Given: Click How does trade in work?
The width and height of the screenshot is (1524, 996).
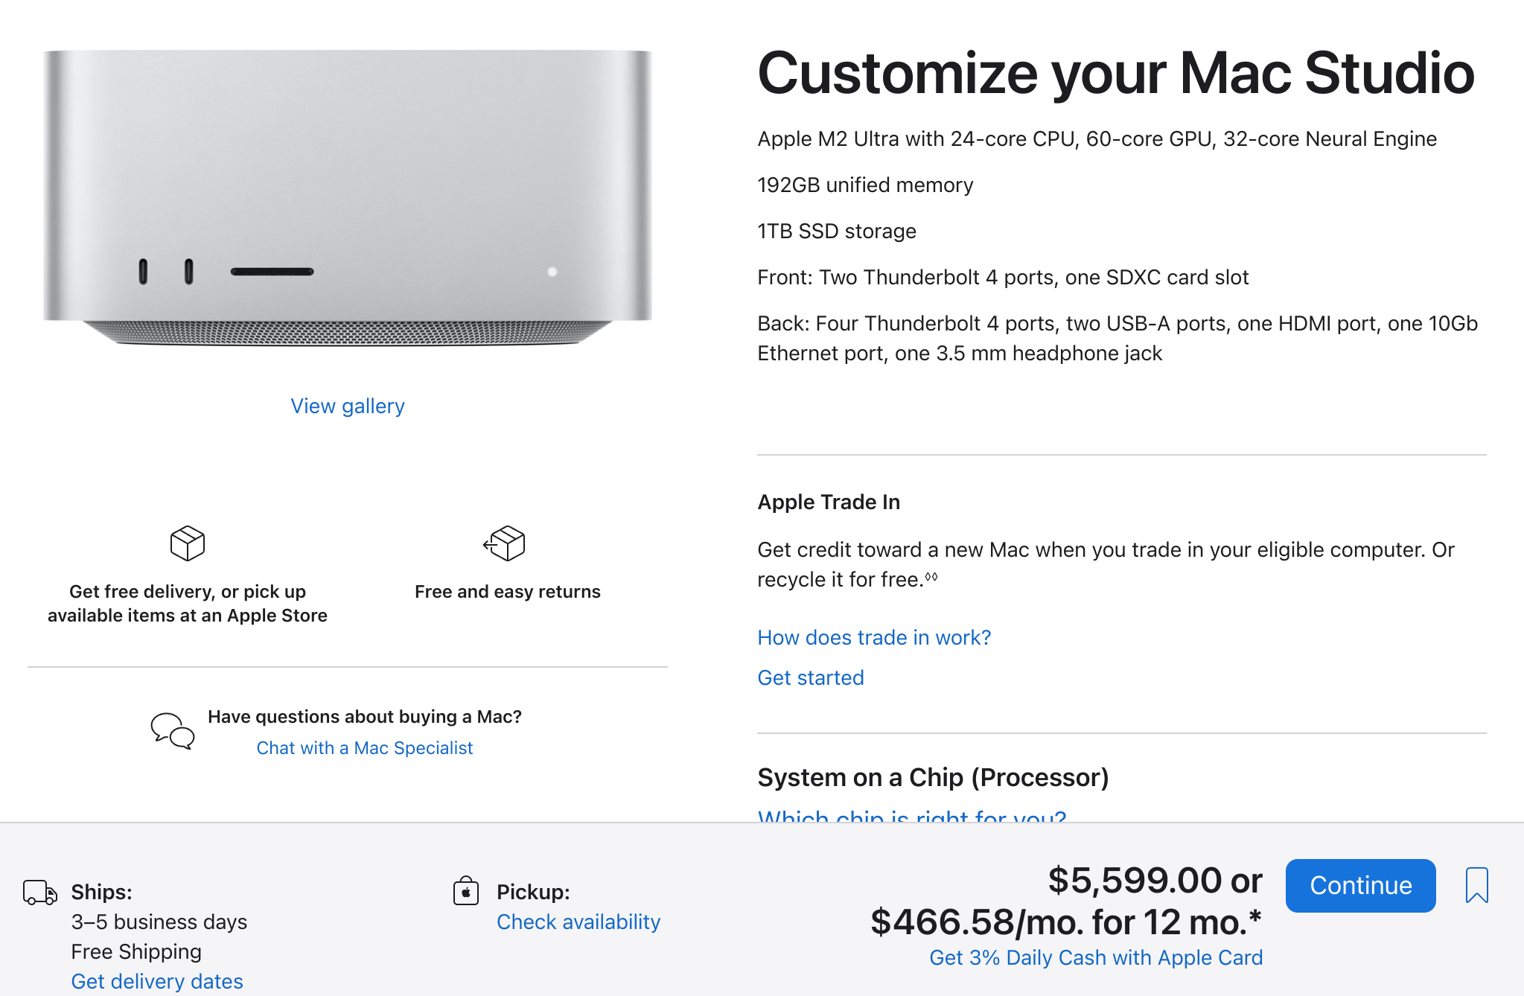Looking at the screenshot, I should [874, 638].
